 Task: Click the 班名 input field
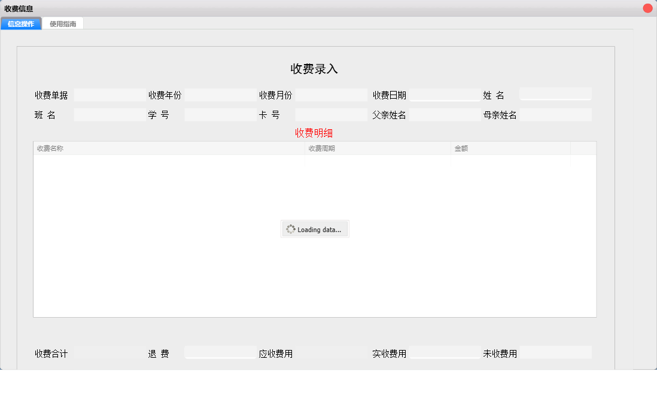pos(108,114)
